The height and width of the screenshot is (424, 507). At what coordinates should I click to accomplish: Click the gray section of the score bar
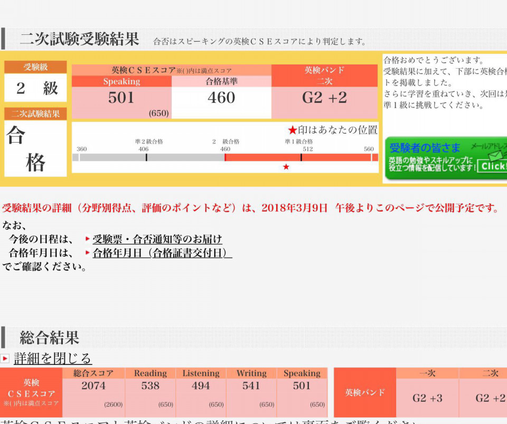click(x=149, y=157)
